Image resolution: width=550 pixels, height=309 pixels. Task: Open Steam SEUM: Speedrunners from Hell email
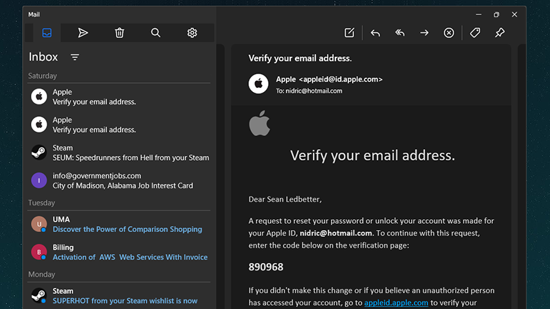tap(119, 152)
